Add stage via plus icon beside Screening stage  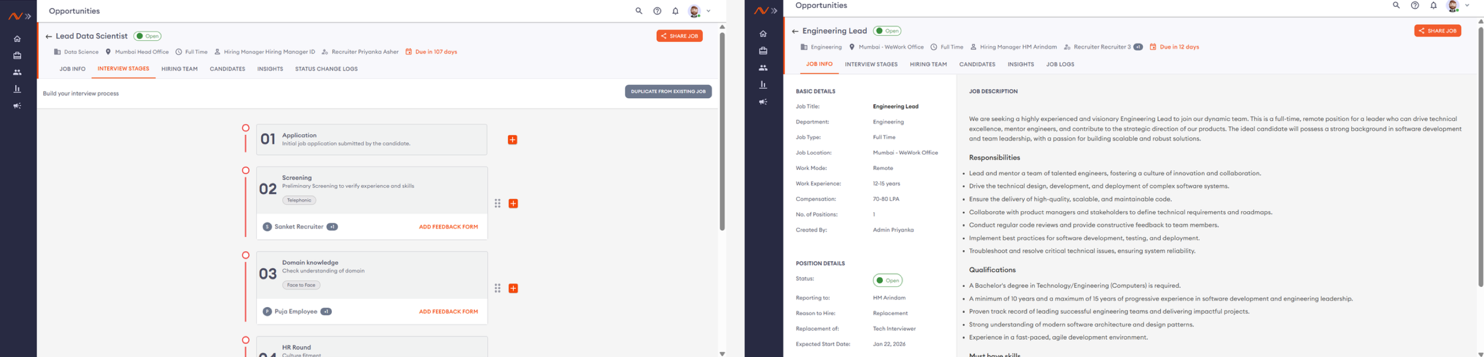[513, 204]
